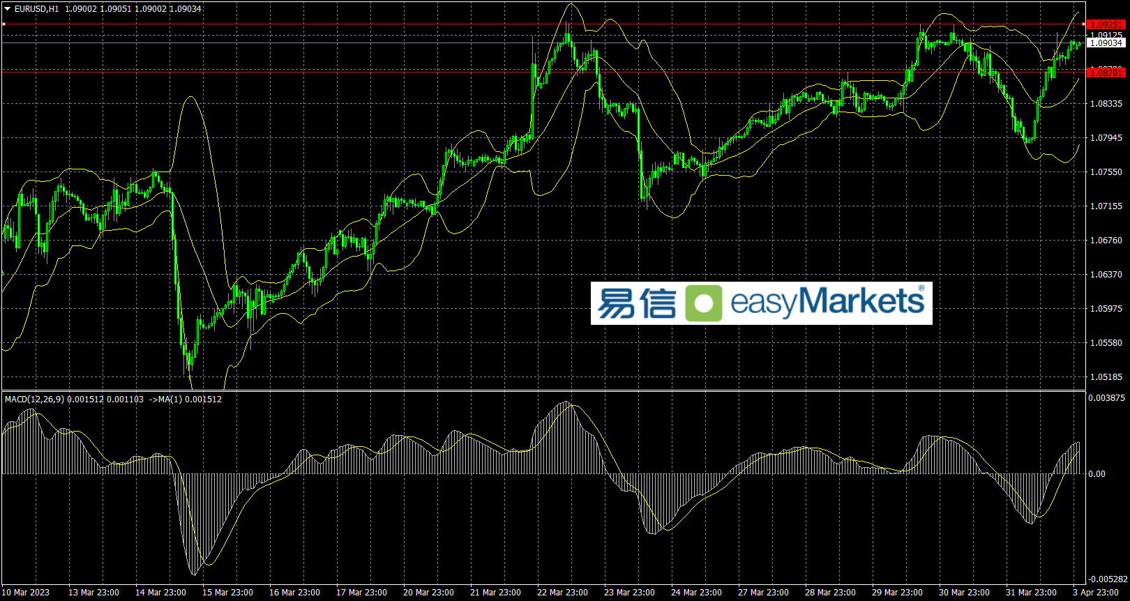Select the red 1.08701 price level label

click(x=1106, y=73)
